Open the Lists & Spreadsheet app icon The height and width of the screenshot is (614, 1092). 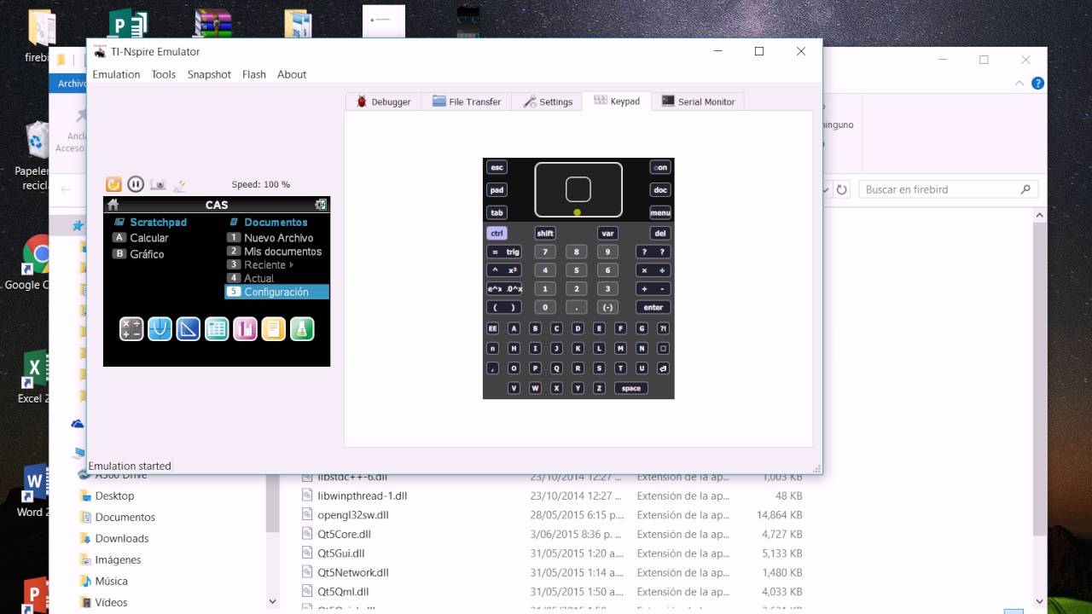pyautogui.click(x=217, y=329)
